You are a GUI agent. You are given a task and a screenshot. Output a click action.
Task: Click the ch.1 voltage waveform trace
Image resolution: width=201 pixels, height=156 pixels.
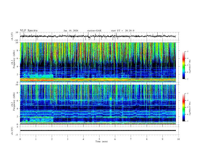(x=98, y=36)
